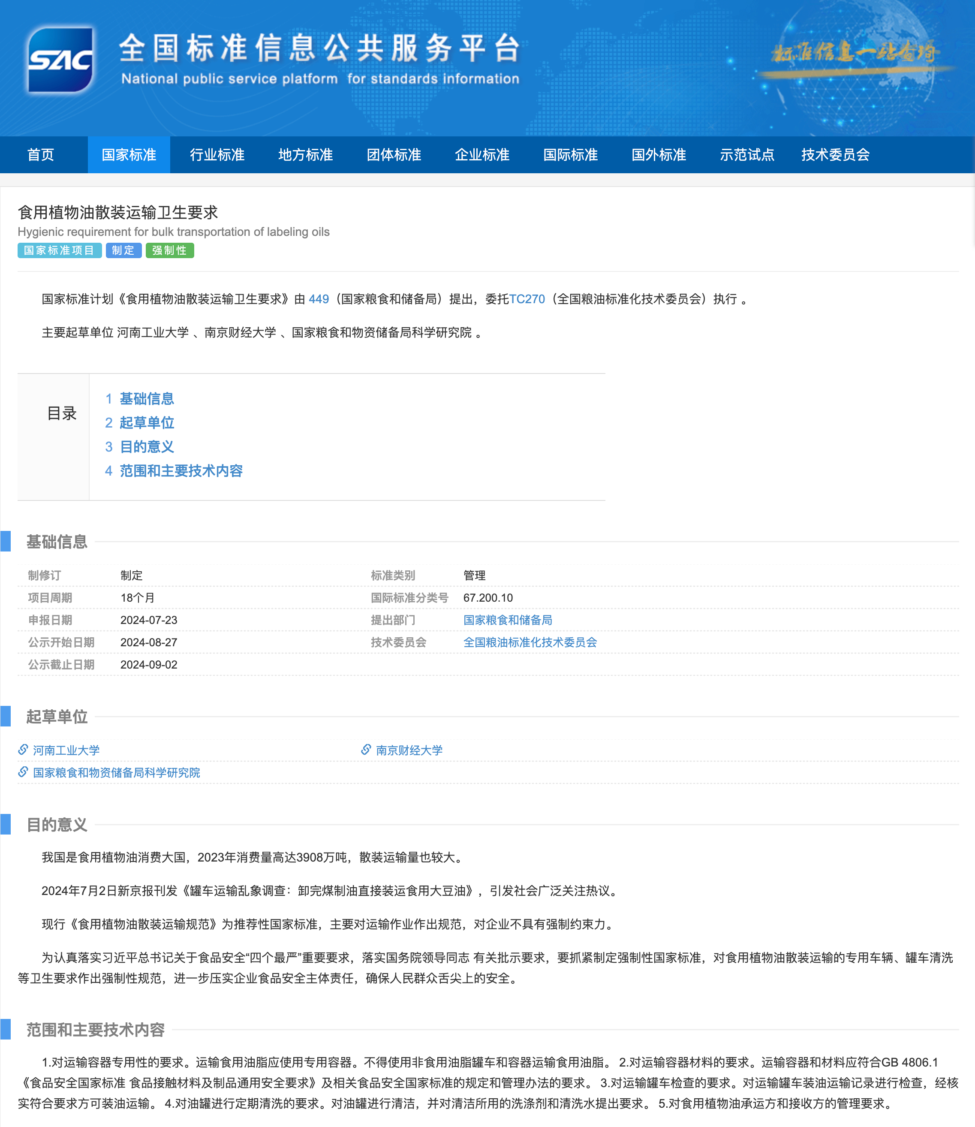Select the 技术委员会 navigation item
Viewport: 975px width, 1127px height.
point(835,154)
